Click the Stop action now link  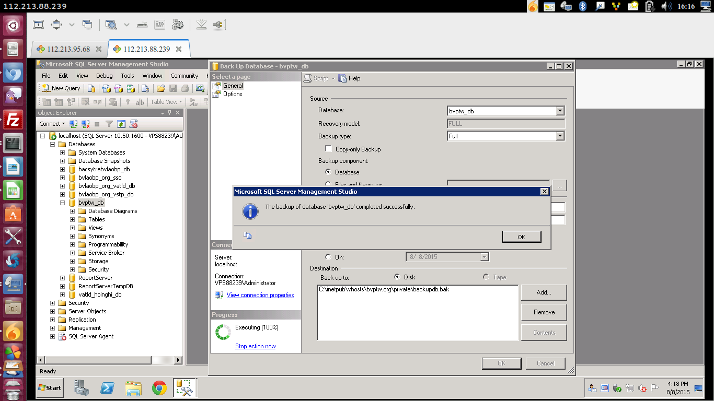click(x=255, y=346)
